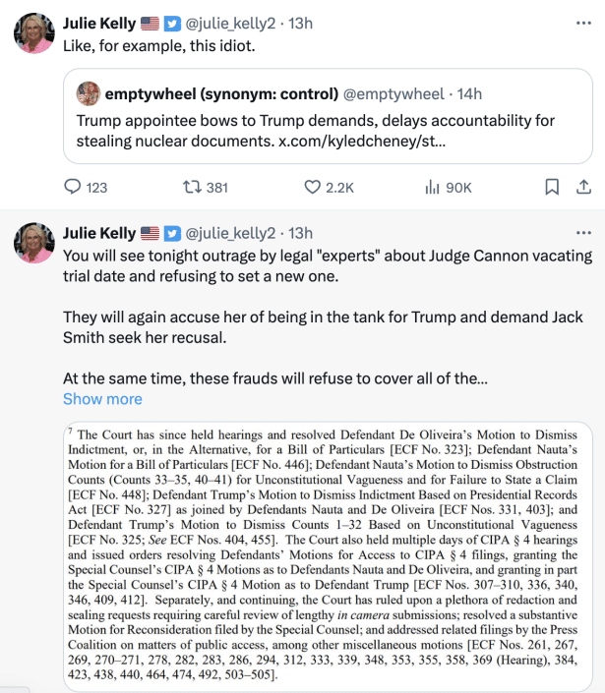Reply to the first tweet
The height and width of the screenshot is (693, 605).
(x=74, y=187)
